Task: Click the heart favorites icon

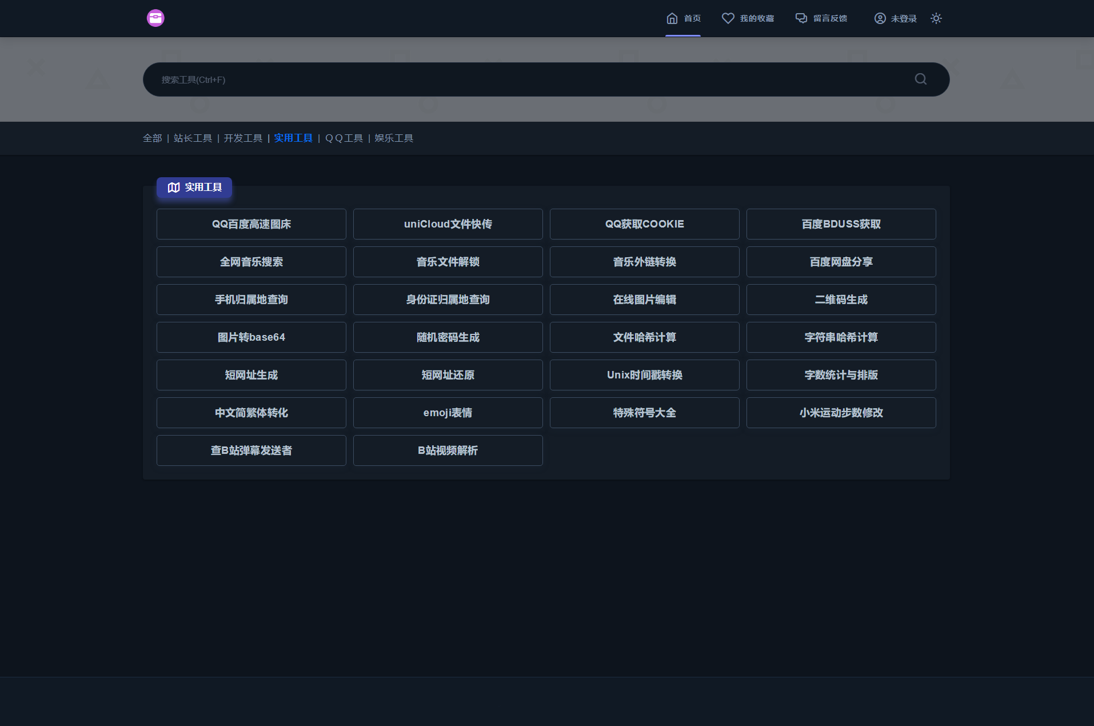Action: tap(728, 18)
